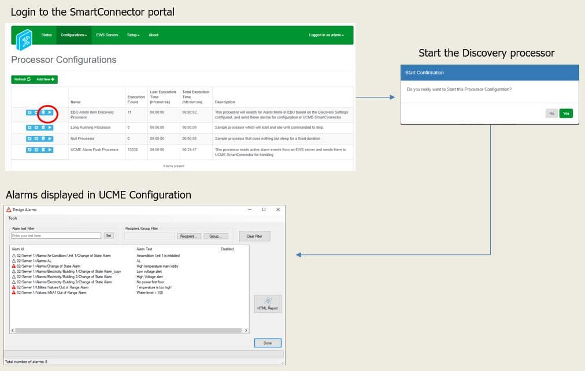
Task: Sort alarms by the Alarm Id column header
Action: 17,249
